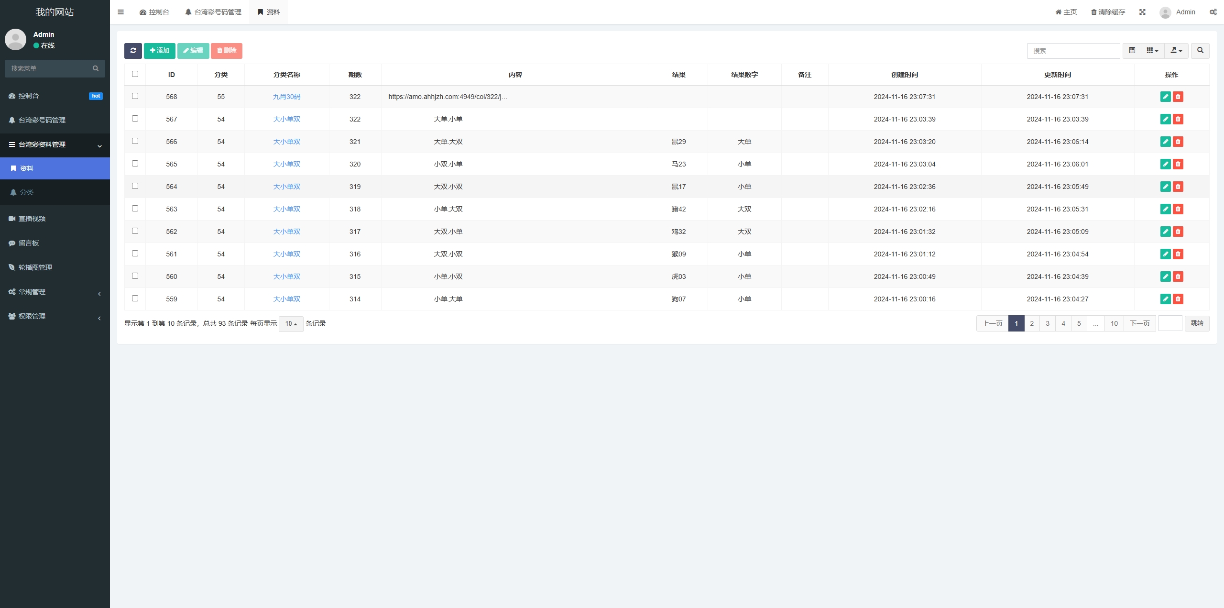Switch table to card view icon

point(1132,51)
